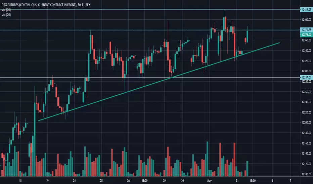
Task: Select the second Vol (20) indicator label
Action: click(6, 15)
